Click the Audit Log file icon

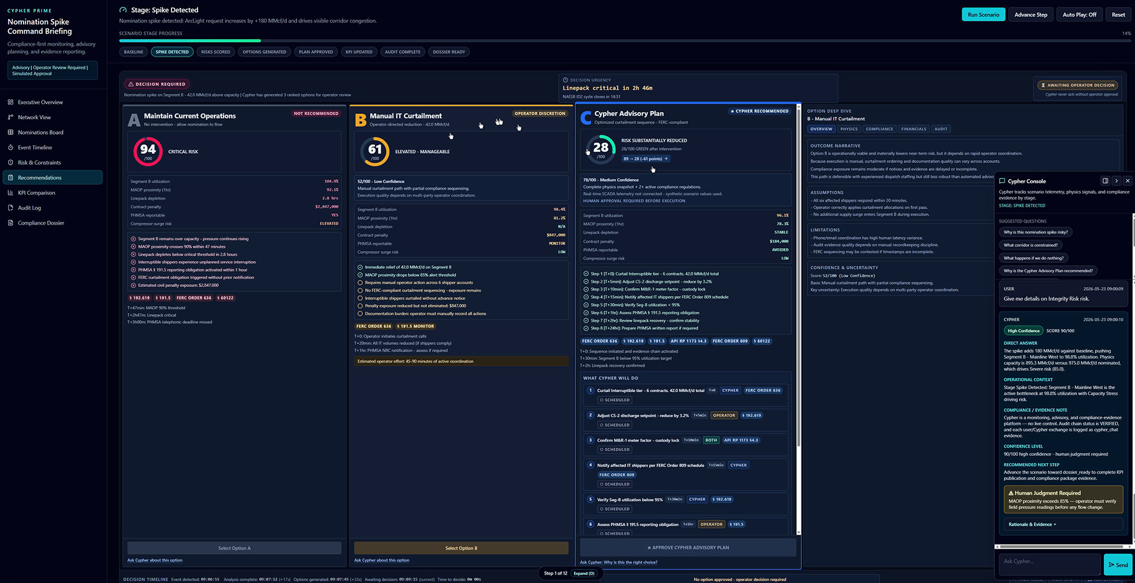[11, 208]
